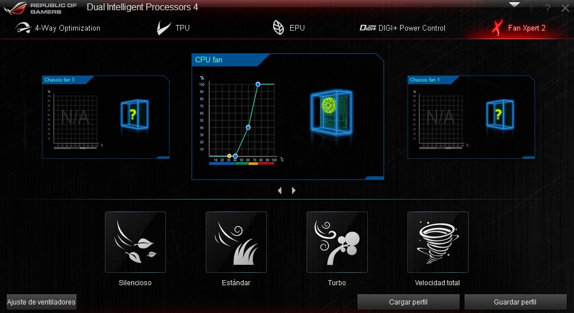Open the dropdown triangle in title bar
This screenshot has height=313, width=574.
[x=515, y=5]
